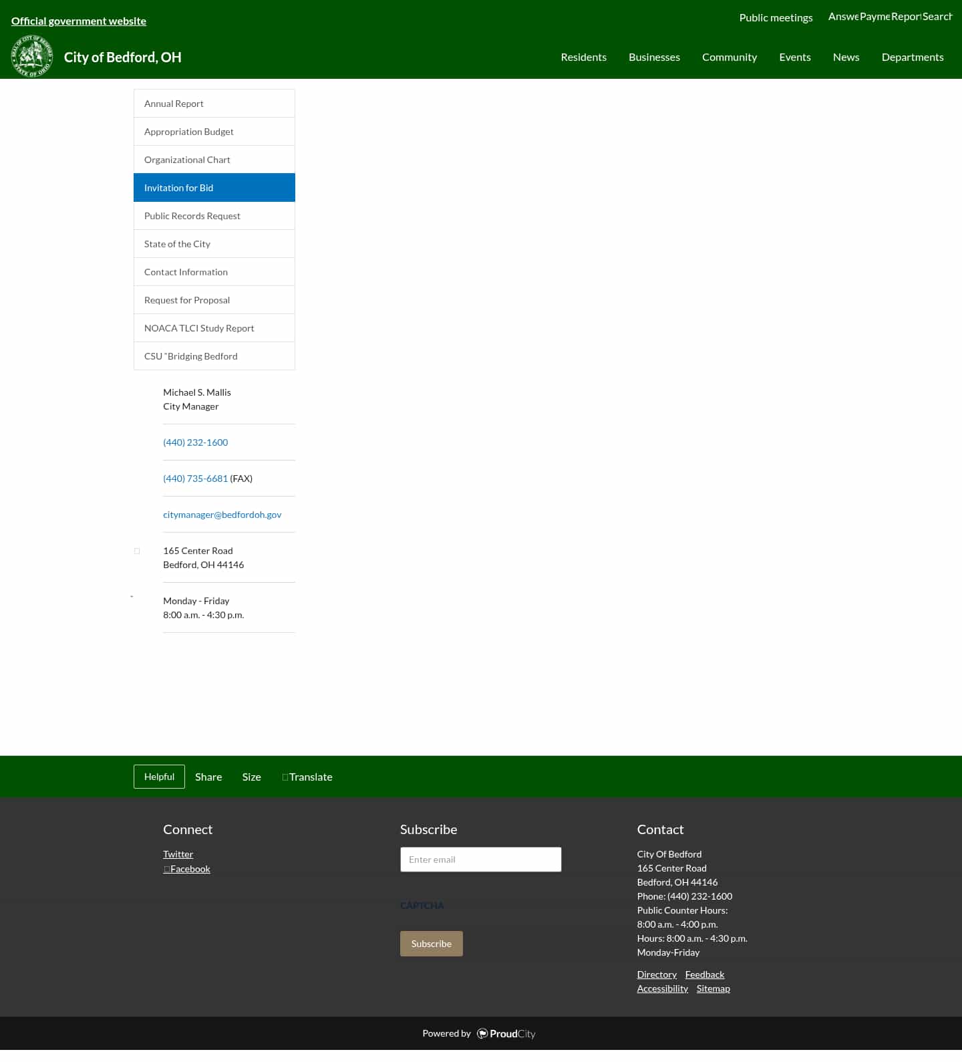The width and height of the screenshot is (962, 1062).
Task: Open the Share option in the green bar
Action: 208,777
